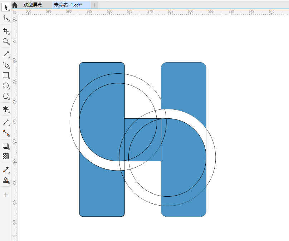Activate the Text tool
Screen dimensions: 289x241
point(6,109)
